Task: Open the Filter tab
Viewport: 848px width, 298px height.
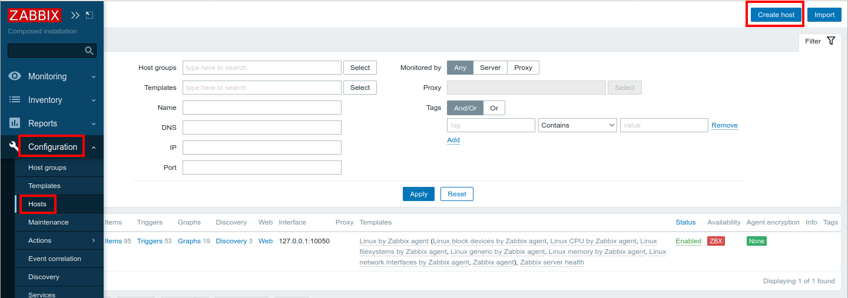Action: (820, 41)
